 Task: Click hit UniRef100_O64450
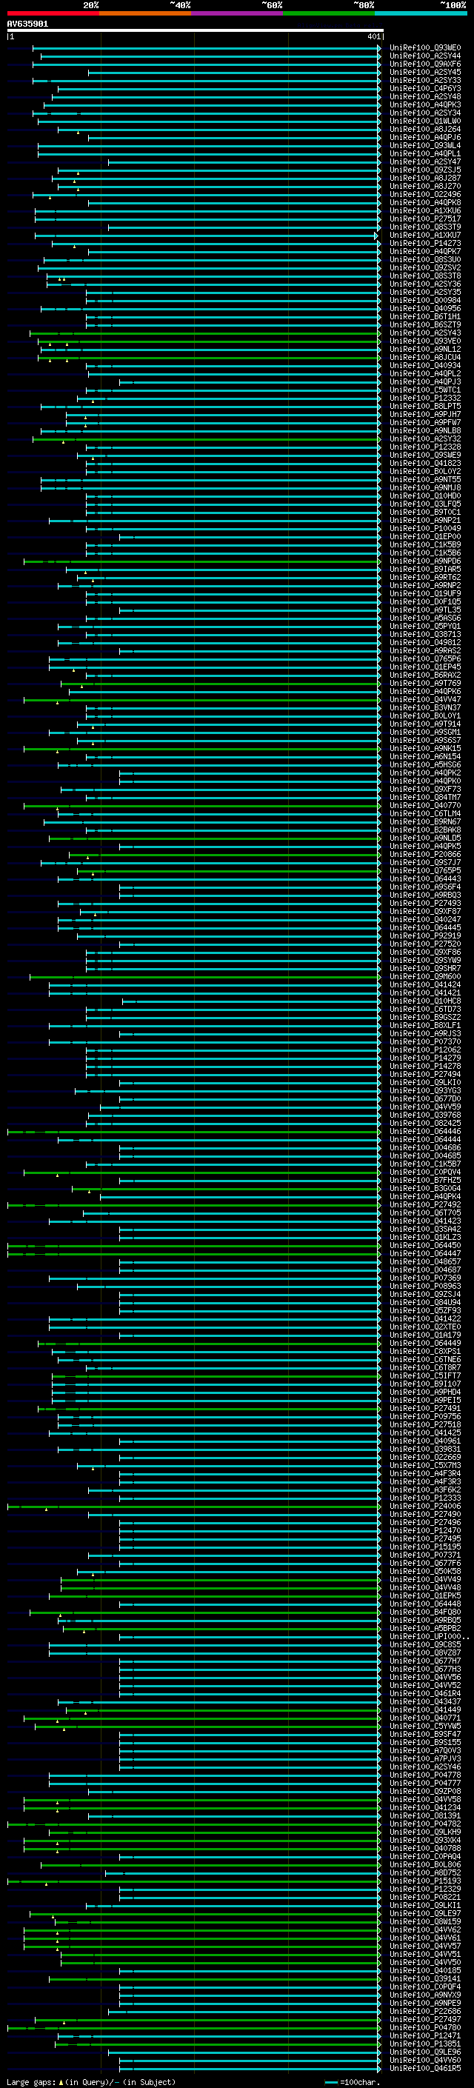click(425, 1246)
